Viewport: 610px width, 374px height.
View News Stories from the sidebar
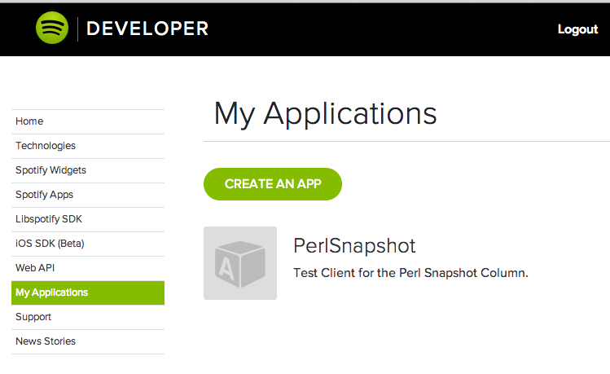pyautogui.click(x=88, y=341)
